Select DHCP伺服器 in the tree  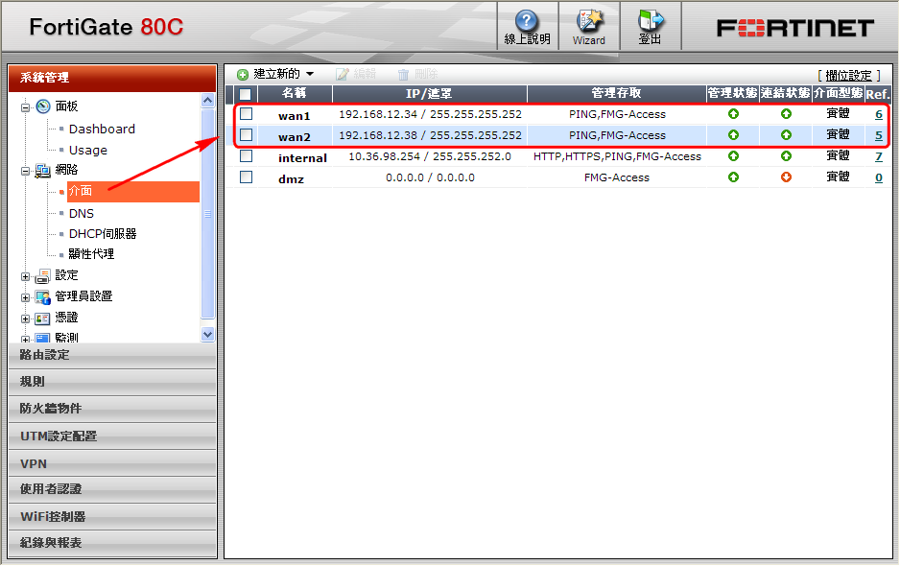103,234
